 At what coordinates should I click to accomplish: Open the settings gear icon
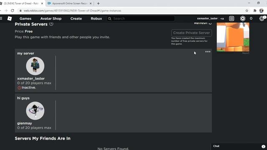tap(262, 18)
